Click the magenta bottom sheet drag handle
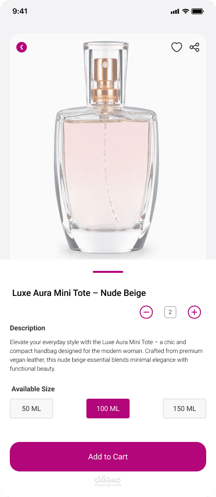 (x=108, y=272)
